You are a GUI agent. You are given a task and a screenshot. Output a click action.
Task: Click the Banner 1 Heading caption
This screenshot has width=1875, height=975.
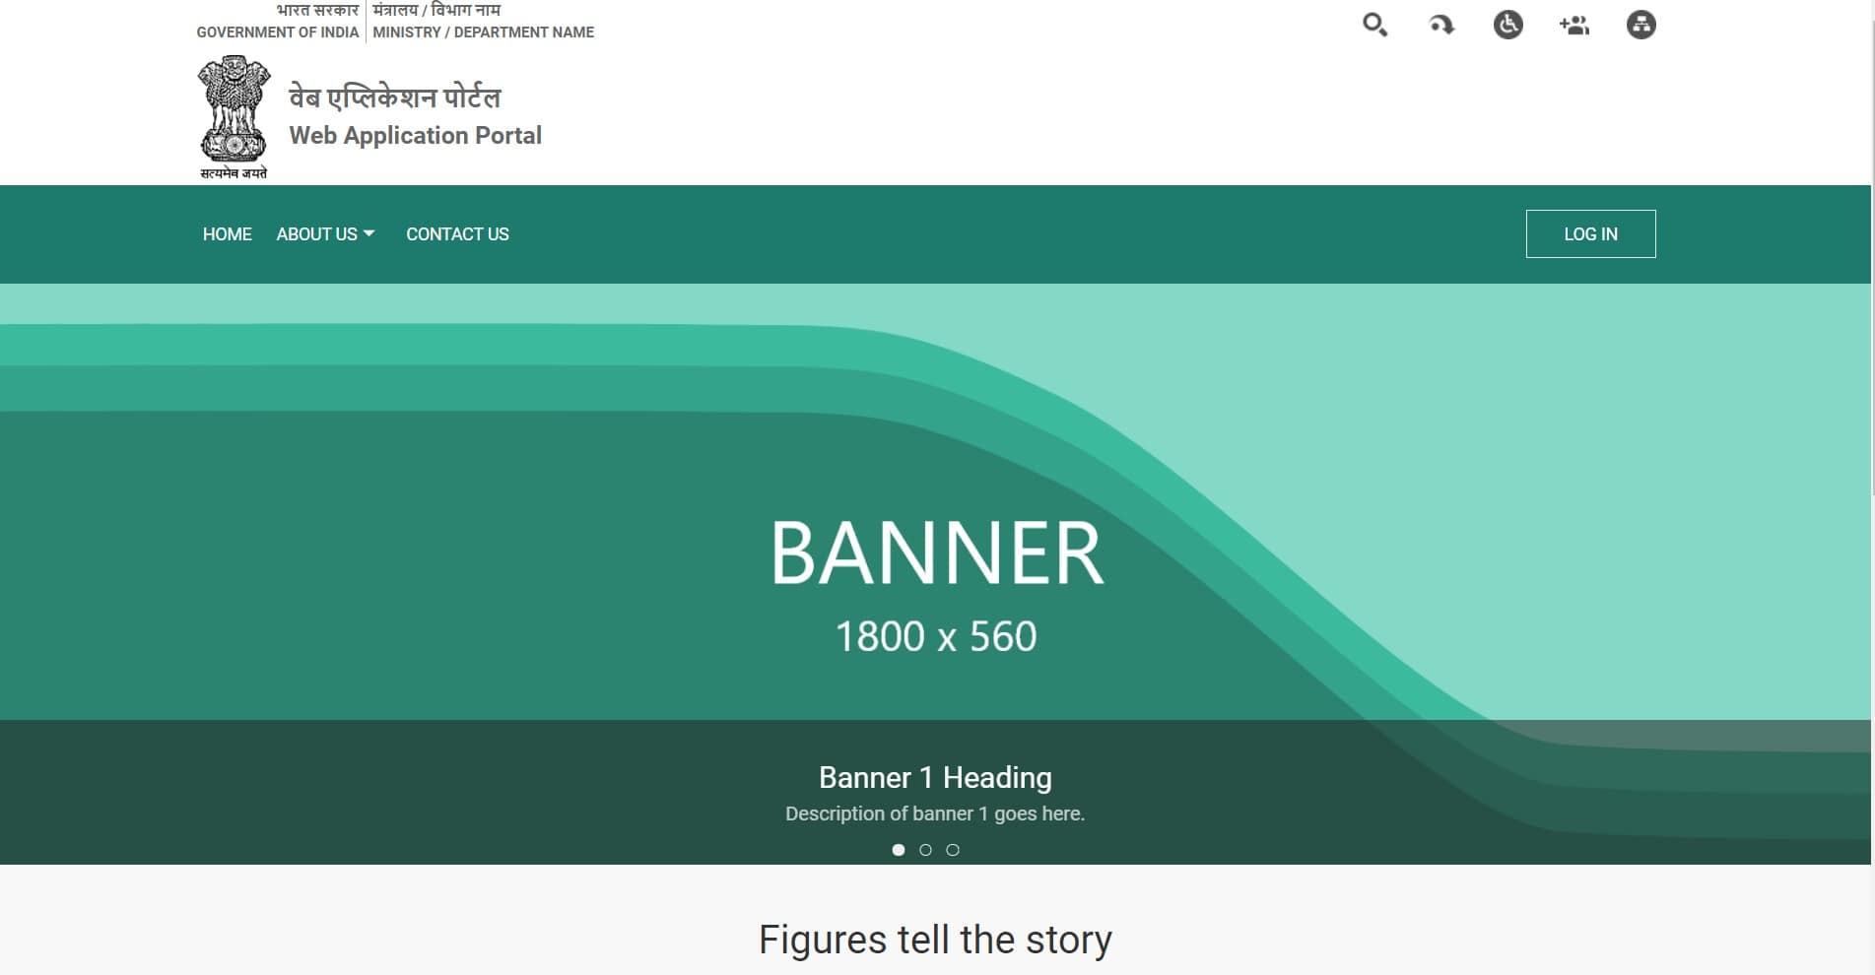click(934, 778)
